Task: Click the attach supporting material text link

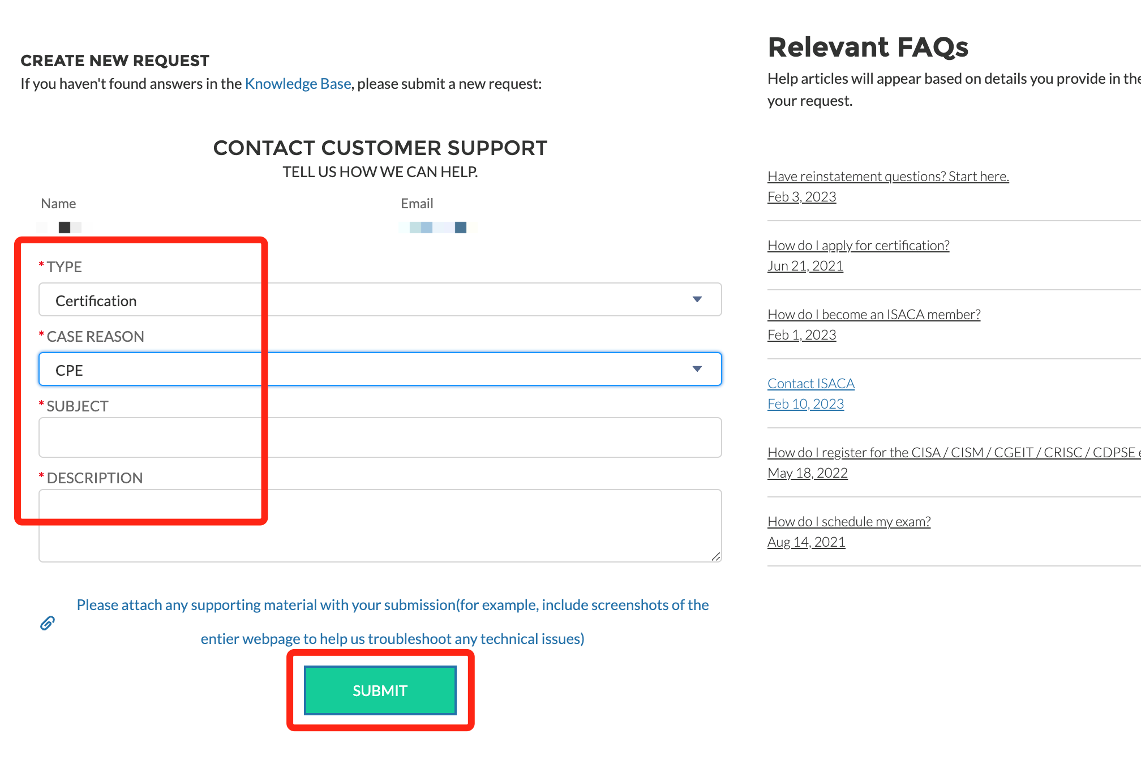Action: pos(393,622)
